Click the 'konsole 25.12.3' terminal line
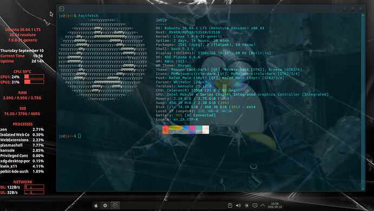 pos(183,86)
